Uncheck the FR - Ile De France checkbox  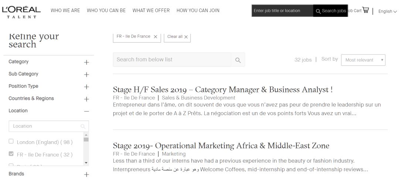tap(11, 154)
